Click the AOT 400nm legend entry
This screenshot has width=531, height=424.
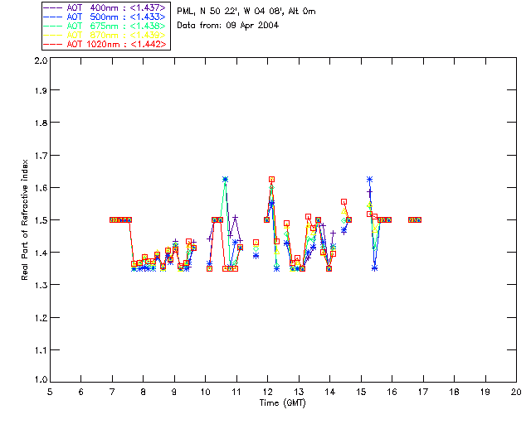[x=105, y=7]
